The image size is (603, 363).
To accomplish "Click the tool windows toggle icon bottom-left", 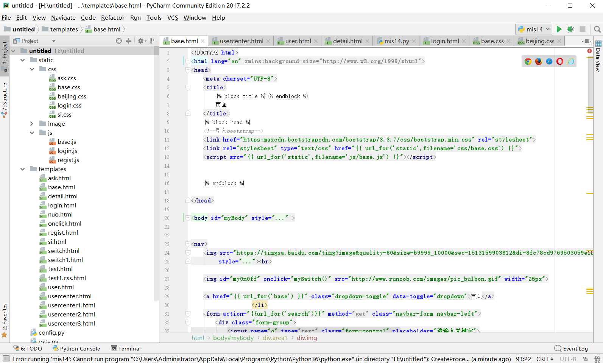I will (x=6, y=358).
